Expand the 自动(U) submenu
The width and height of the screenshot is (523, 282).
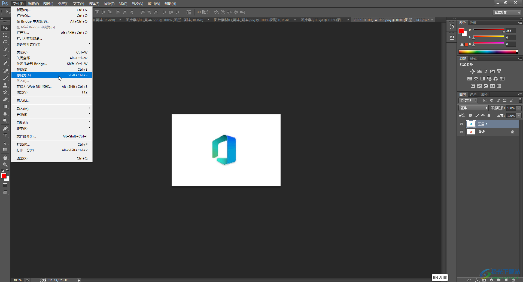pos(52,123)
